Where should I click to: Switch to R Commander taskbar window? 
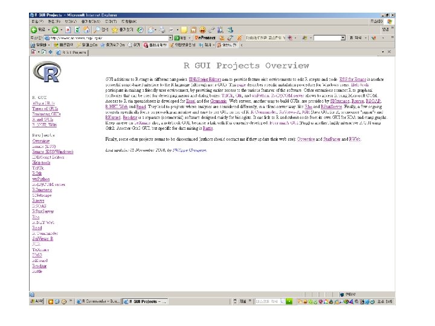[98, 301]
